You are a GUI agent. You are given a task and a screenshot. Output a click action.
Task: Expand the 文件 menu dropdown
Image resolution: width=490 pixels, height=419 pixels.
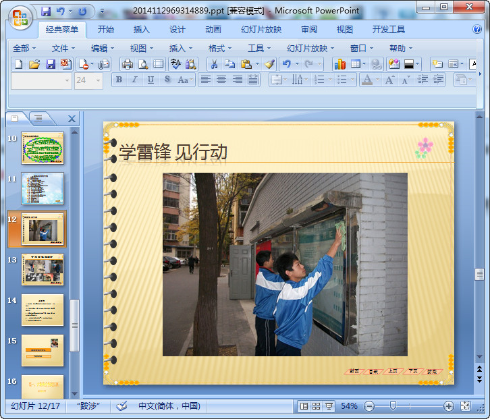[x=63, y=49]
